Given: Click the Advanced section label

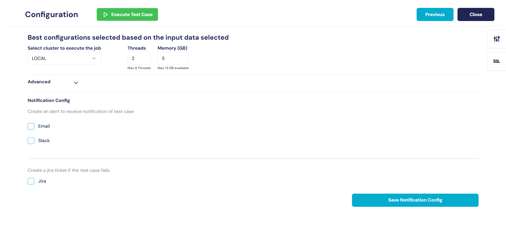Looking at the screenshot, I should point(39,82).
